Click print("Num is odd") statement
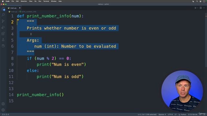 click(60, 77)
